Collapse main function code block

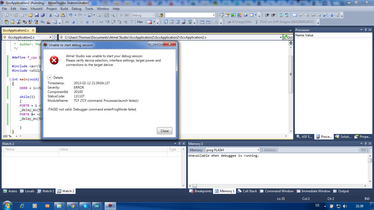click(10, 79)
